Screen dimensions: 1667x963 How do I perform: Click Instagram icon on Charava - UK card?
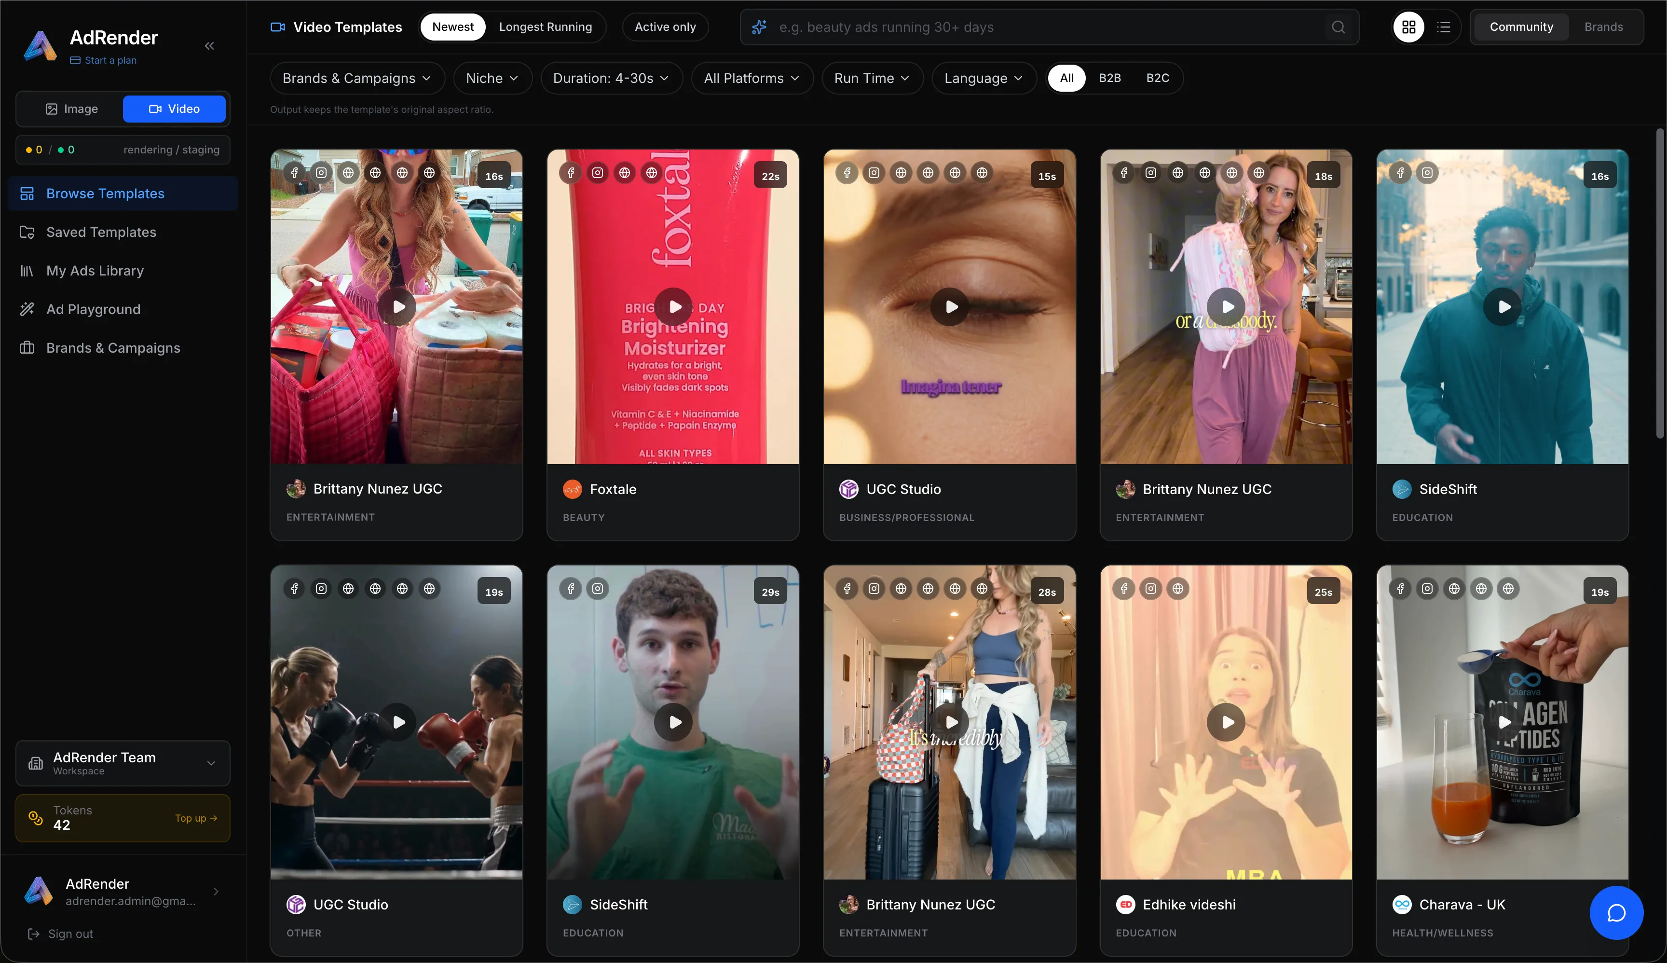[x=1428, y=589]
